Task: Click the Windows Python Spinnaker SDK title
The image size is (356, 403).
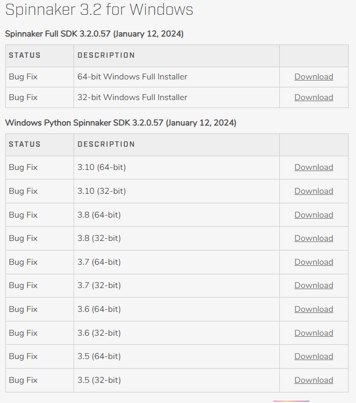Action: 121,123
